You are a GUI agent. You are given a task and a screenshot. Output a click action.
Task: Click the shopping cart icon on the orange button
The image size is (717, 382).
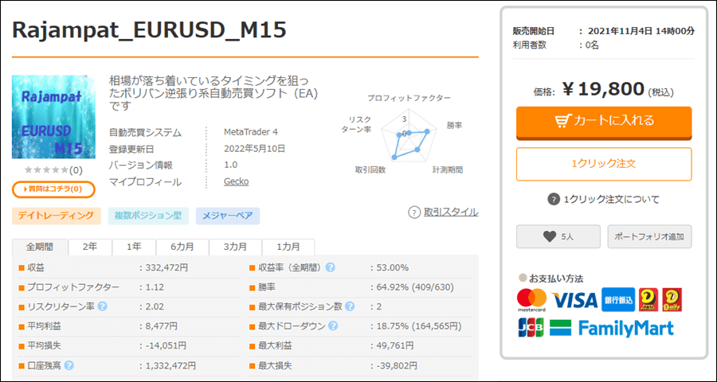click(562, 121)
